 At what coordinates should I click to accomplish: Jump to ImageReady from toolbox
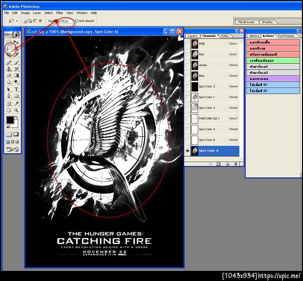pos(12,149)
